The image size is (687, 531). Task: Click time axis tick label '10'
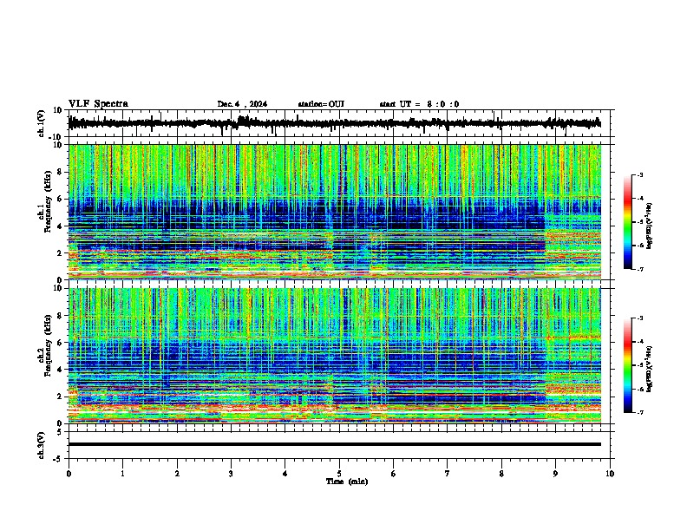click(x=610, y=474)
